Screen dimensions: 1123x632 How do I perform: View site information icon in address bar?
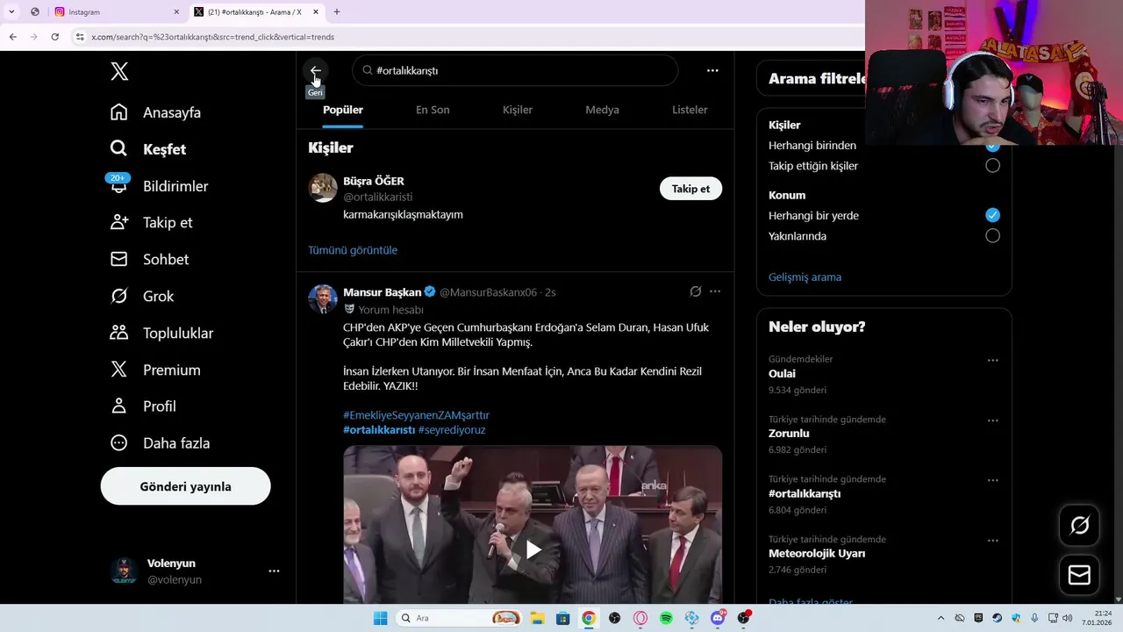[x=80, y=37]
